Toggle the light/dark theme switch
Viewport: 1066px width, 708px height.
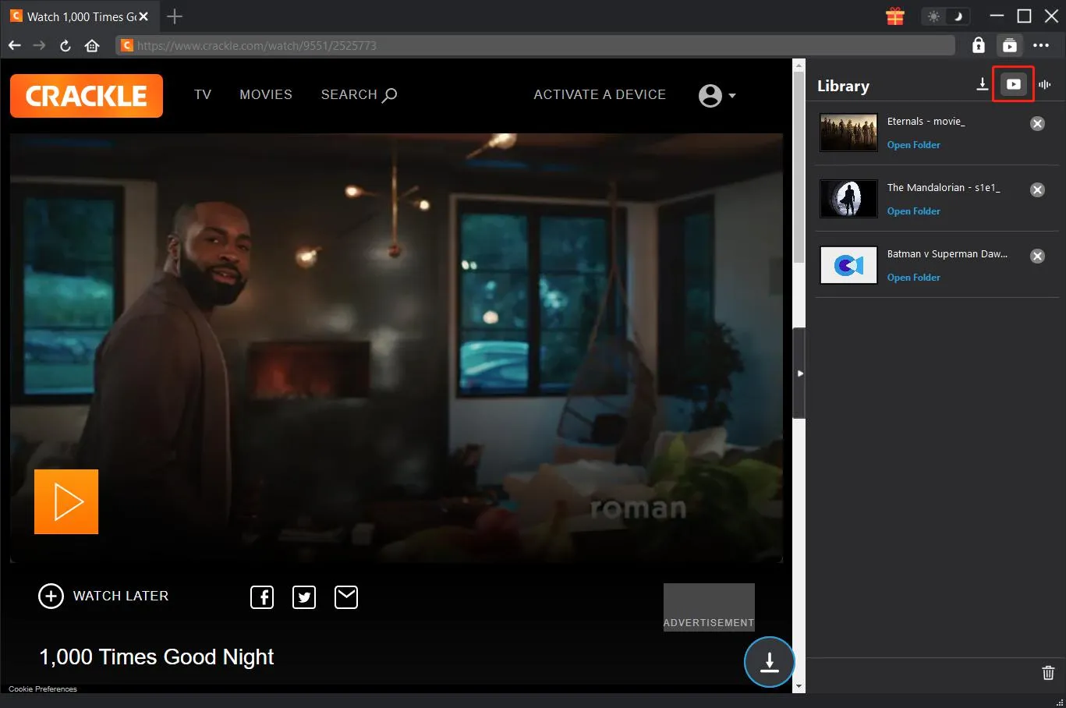tap(945, 16)
